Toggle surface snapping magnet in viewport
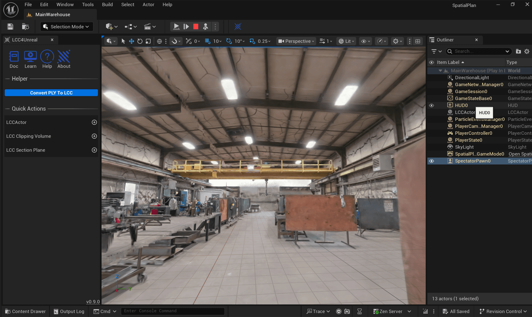532x317 pixels. click(x=175, y=41)
